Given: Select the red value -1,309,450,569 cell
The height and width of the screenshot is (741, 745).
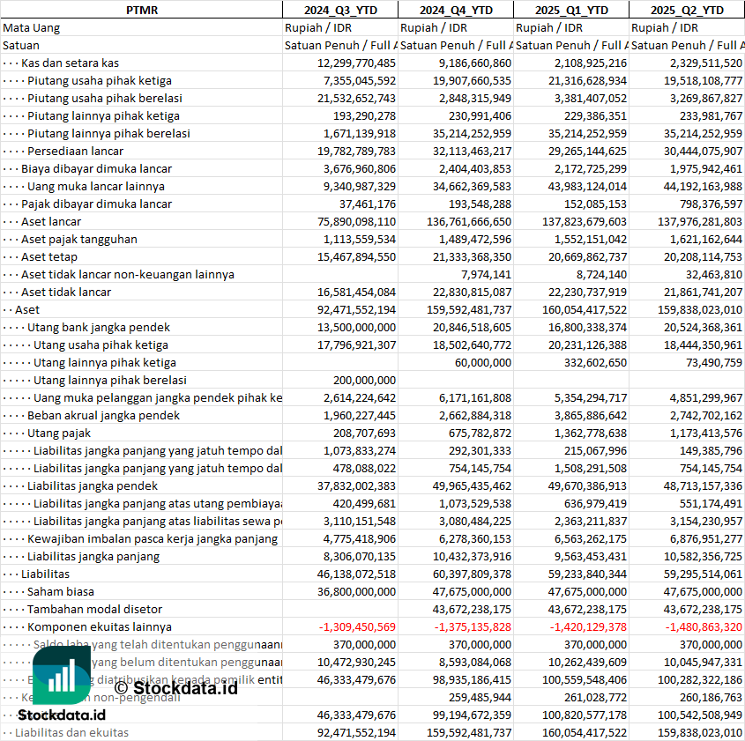Looking at the screenshot, I should tap(356, 626).
